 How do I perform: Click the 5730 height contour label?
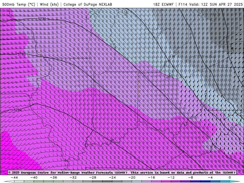point(42,19)
